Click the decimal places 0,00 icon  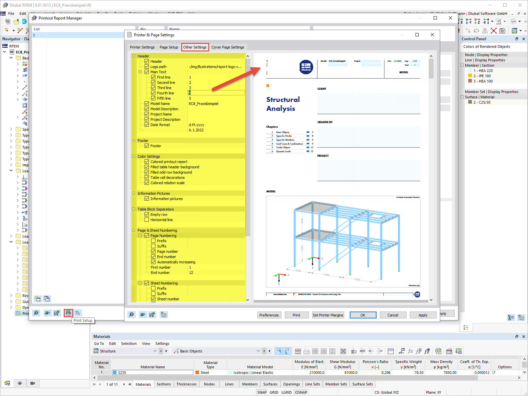[459, 351]
